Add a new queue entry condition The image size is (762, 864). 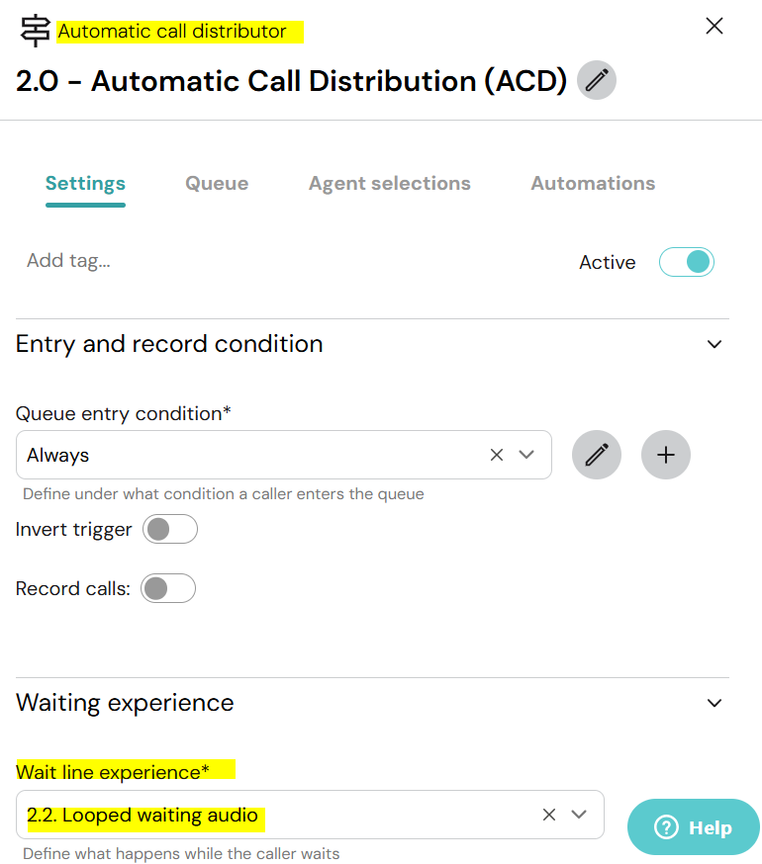[666, 455]
